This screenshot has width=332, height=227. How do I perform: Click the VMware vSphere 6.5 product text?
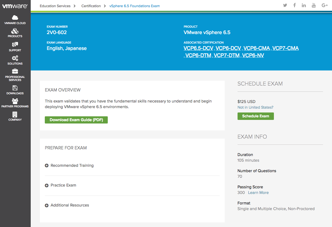[x=207, y=33]
